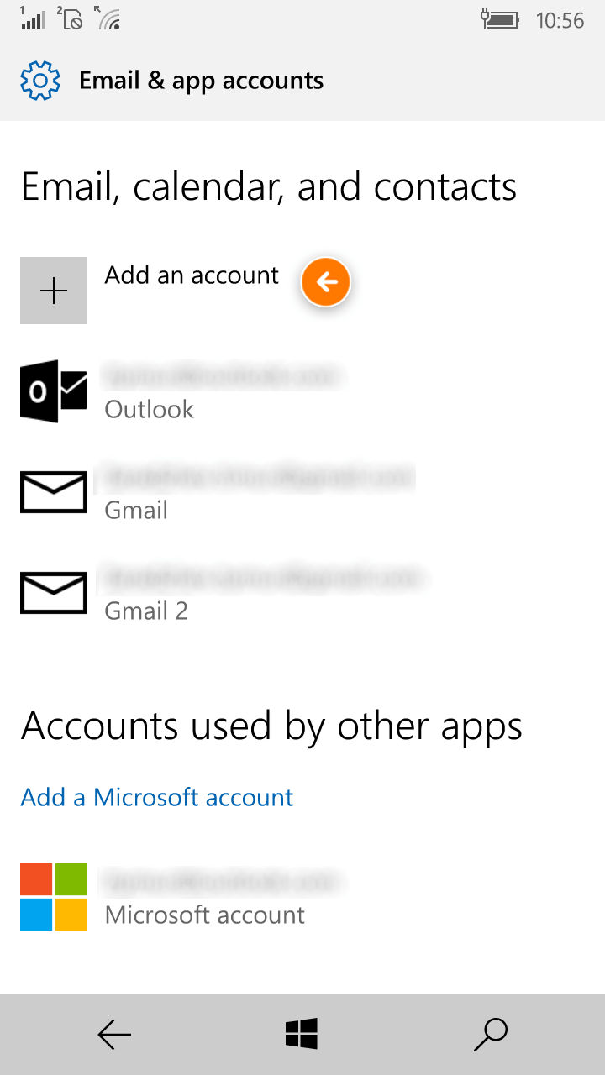Image resolution: width=605 pixels, height=1075 pixels.
Task: Tap the Settings gear icon in header
Action: point(40,81)
